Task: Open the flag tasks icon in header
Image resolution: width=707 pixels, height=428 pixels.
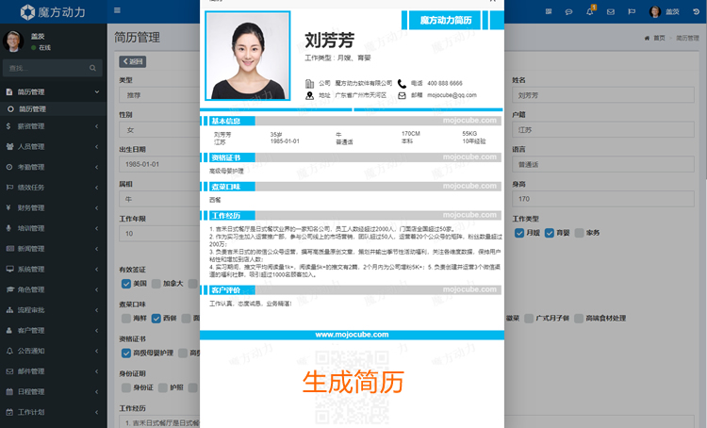Action: (632, 11)
